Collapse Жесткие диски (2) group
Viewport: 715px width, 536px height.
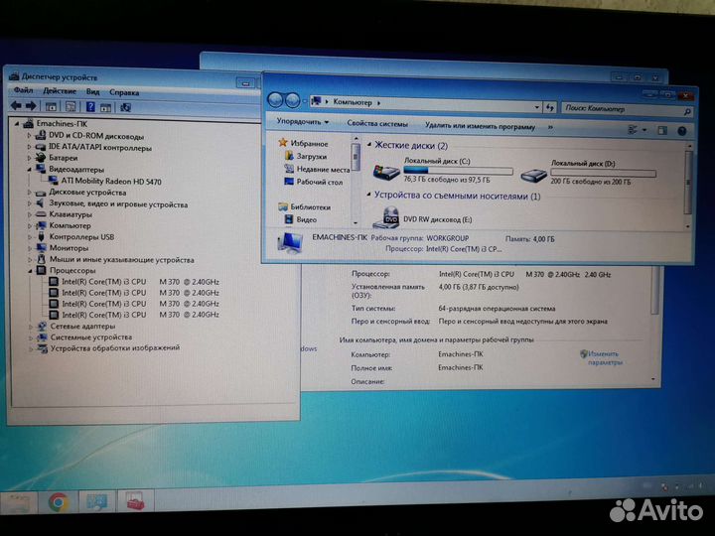369,145
